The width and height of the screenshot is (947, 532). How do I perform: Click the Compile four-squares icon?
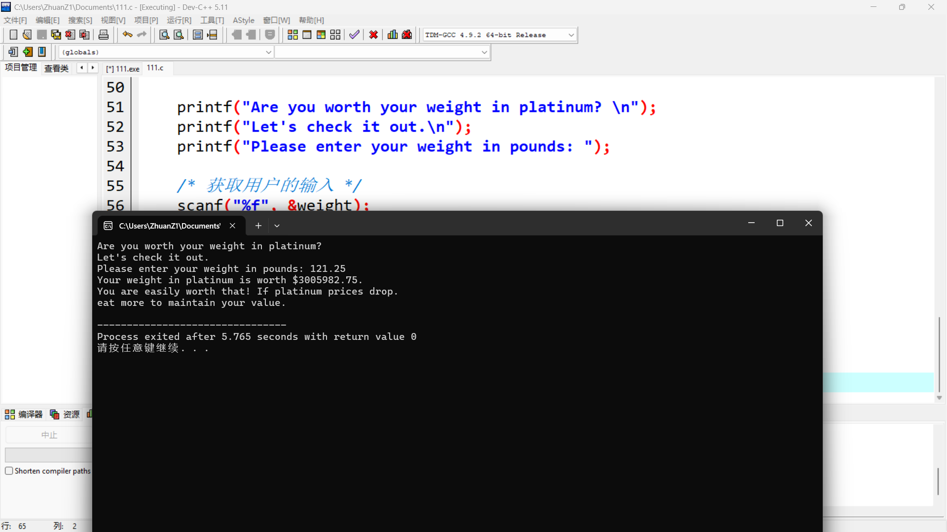pyautogui.click(x=292, y=34)
